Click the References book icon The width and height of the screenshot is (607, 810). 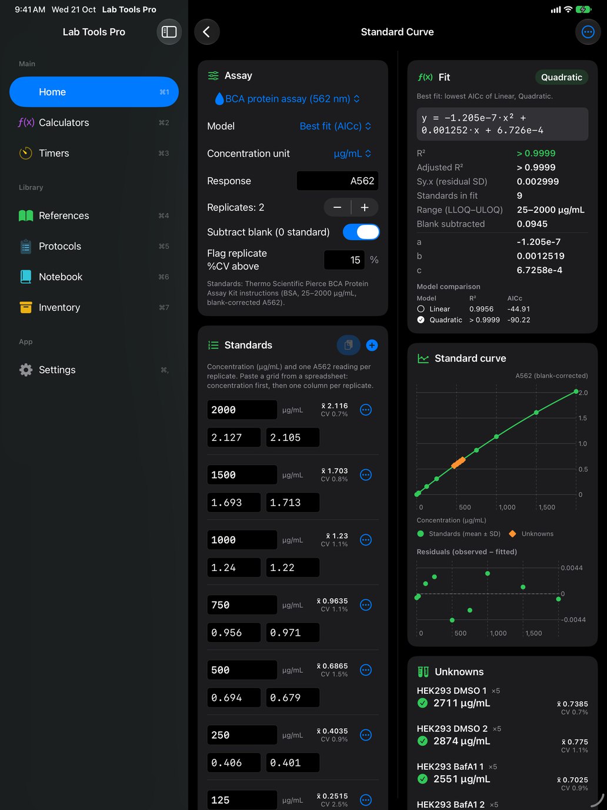click(x=26, y=215)
